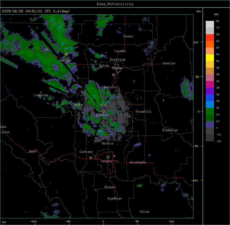Select the Blackfalds label on map
This screenshot has height=225, width=230.
(118, 60)
